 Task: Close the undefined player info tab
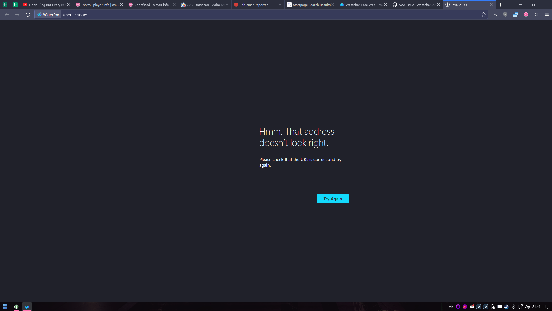pos(174,5)
